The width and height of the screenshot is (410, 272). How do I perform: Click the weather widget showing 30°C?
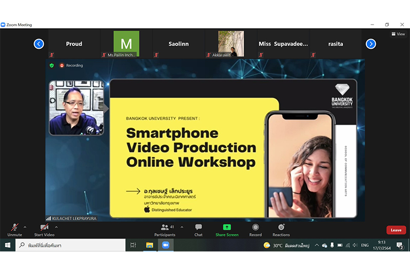tap(286, 245)
